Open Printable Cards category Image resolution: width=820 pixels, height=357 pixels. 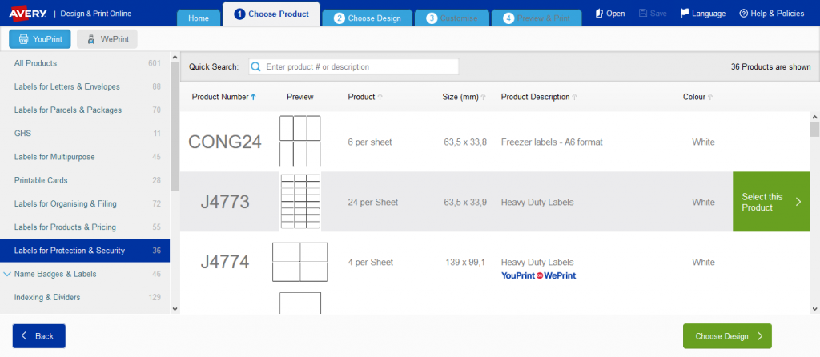pos(85,180)
